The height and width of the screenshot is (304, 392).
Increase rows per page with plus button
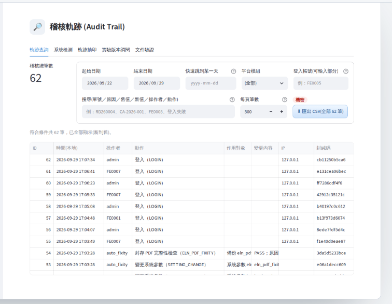282,112
